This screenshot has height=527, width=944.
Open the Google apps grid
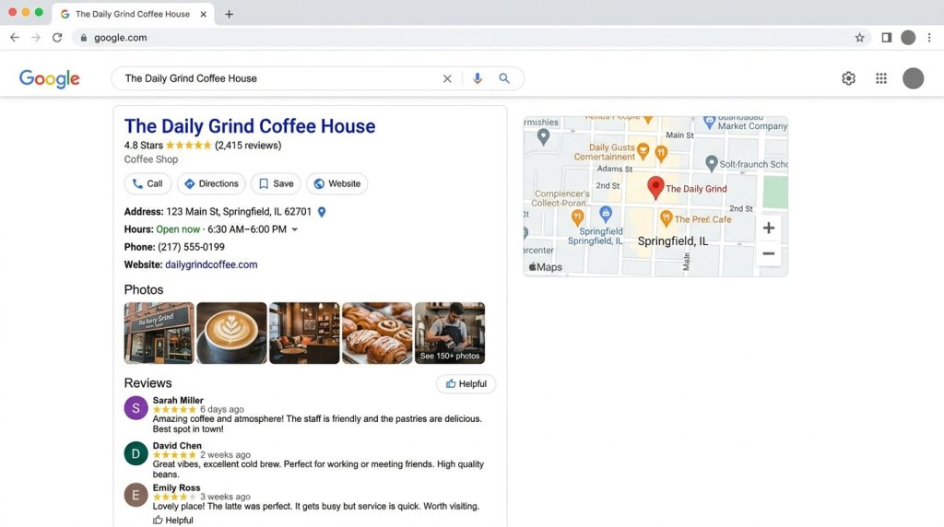pyautogui.click(x=880, y=78)
